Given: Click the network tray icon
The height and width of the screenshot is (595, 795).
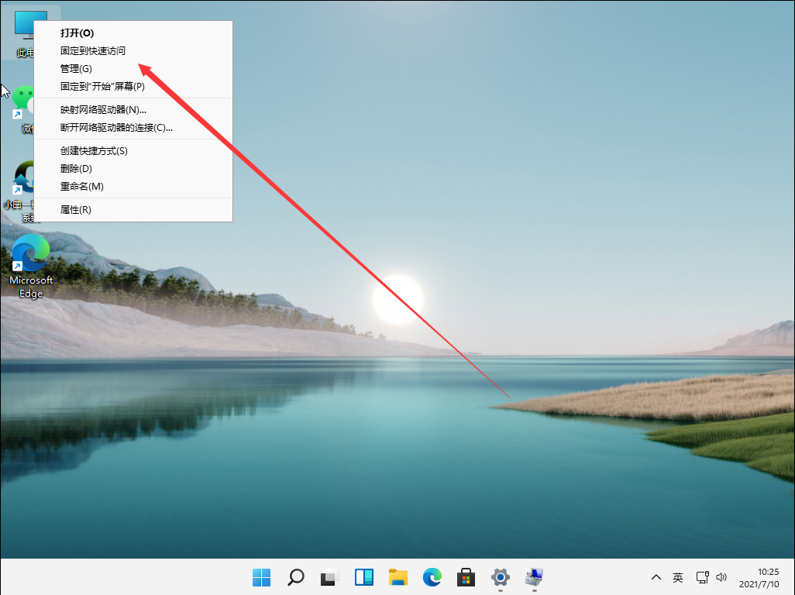Looking at the screenshot, I should point(702,577).
